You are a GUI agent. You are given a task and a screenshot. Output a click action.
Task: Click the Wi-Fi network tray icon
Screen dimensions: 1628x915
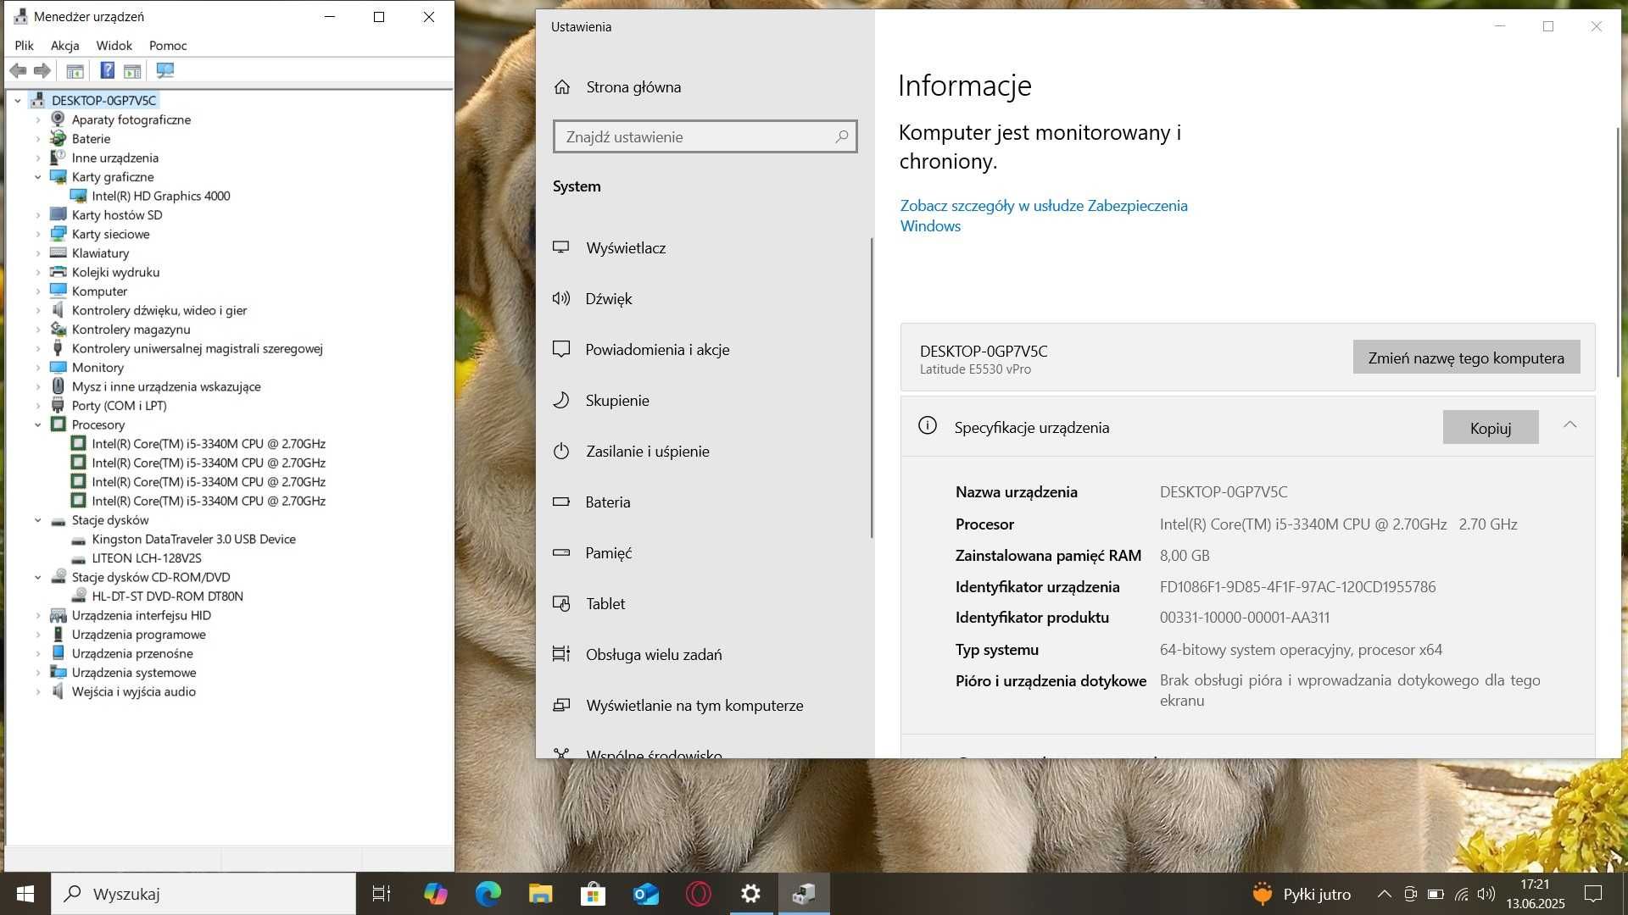click(x=1462, y=894)
